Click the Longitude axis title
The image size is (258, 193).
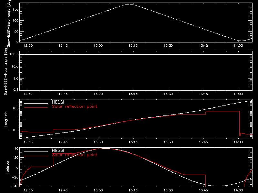[6, 119]
